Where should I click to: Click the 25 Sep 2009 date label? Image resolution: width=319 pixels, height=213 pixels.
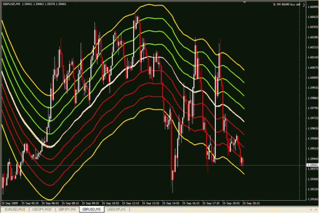click(10, 203)
